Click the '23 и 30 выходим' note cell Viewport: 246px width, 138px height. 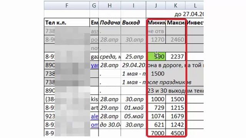tap(175, 90)
